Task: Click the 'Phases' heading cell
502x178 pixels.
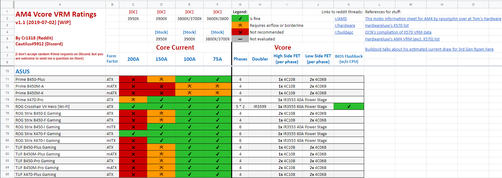Action: click(240, 59)
